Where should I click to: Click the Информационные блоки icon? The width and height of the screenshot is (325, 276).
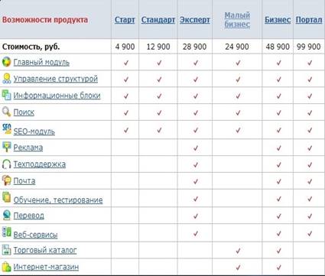[x=6, y=95]
